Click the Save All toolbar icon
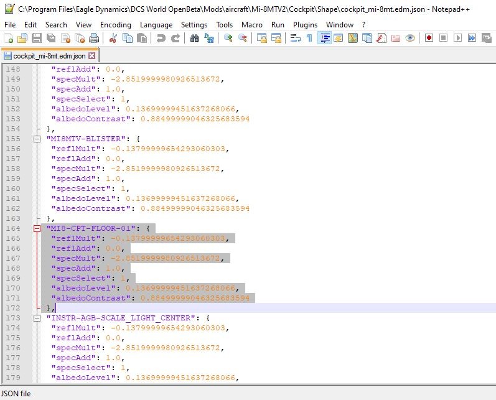 (51, 39)
